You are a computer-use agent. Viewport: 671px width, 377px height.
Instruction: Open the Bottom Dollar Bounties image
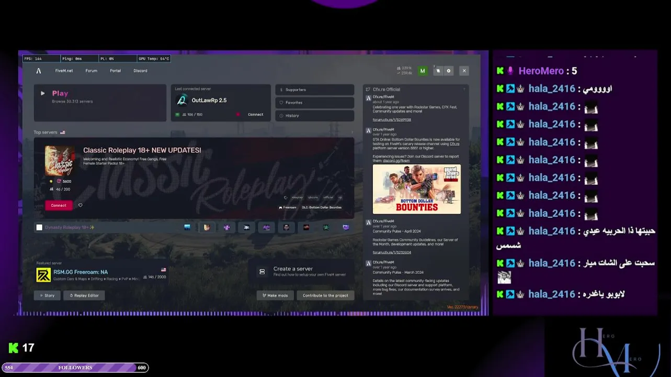417,189
